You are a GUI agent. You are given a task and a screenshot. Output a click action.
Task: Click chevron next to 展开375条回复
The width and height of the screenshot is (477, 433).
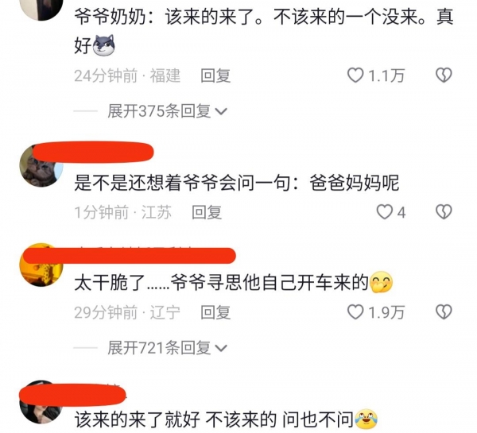click(x=221, y=112)
